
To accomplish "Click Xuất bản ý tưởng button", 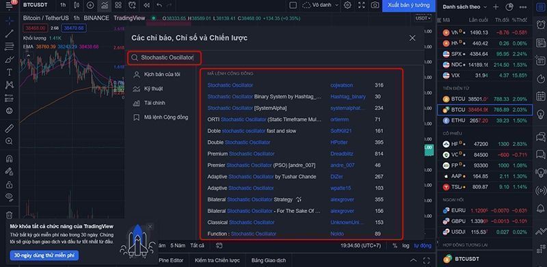I will [x=409, y=5].
